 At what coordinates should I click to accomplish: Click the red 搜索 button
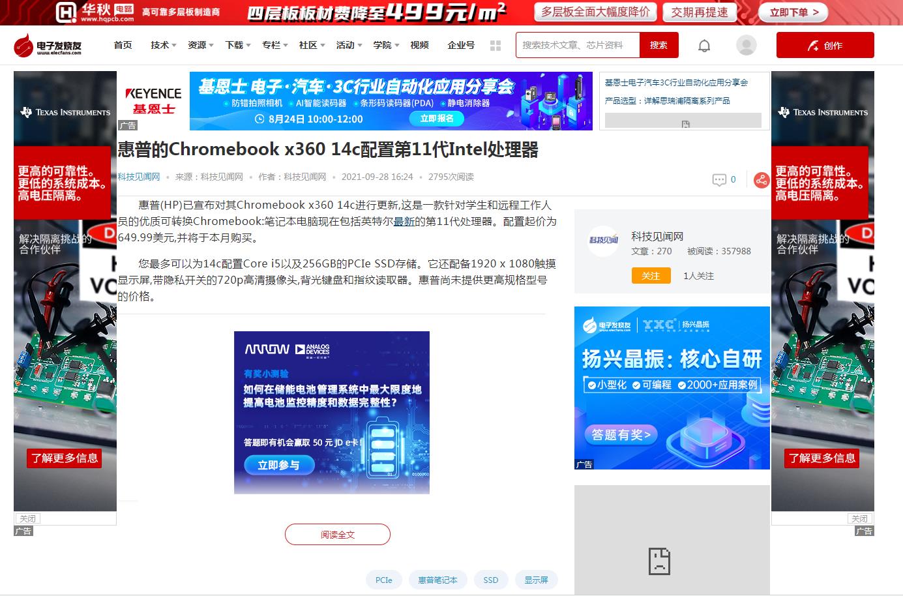[659, 45]
